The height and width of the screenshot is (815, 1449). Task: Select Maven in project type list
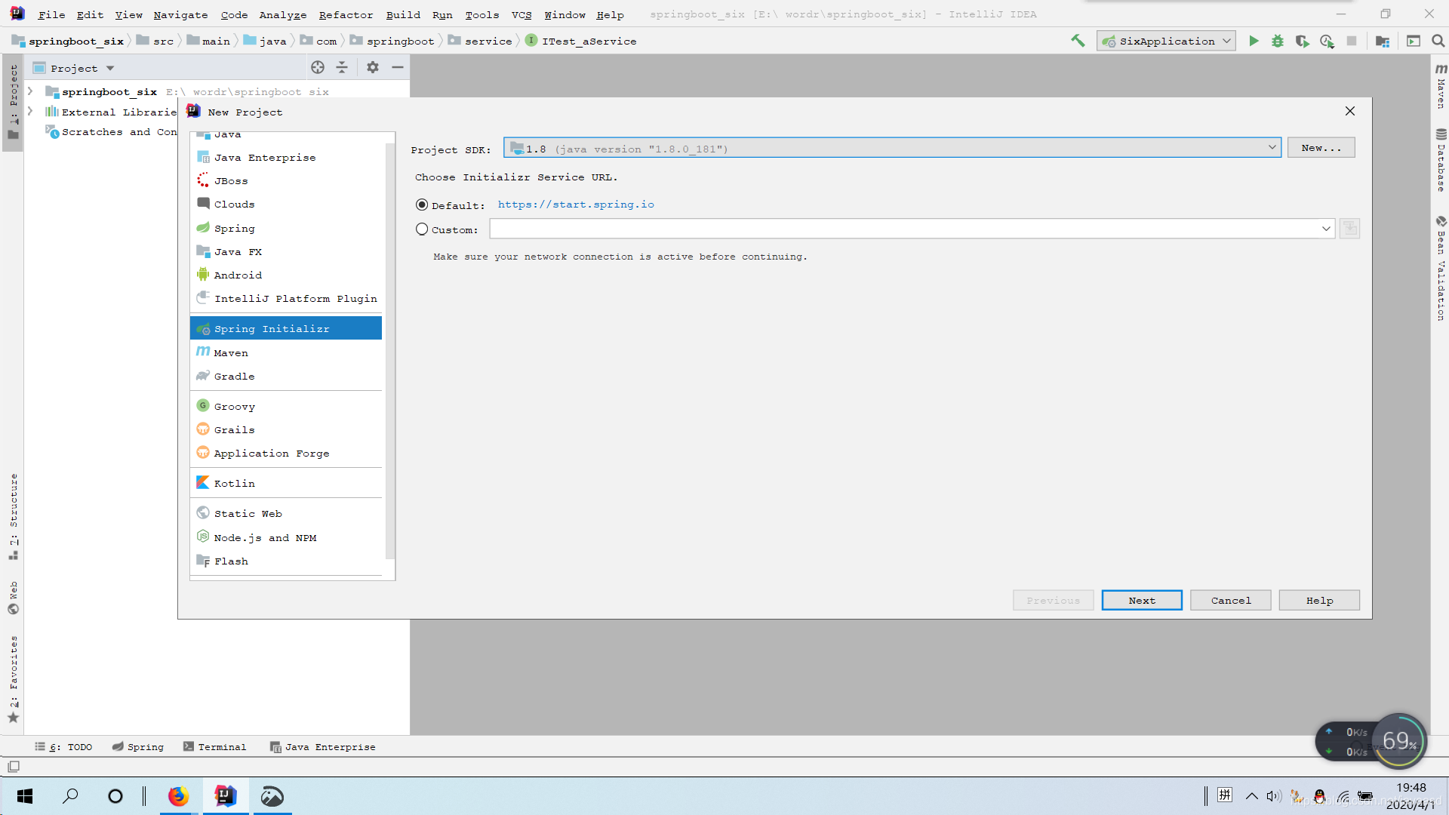tap(286, 352)
